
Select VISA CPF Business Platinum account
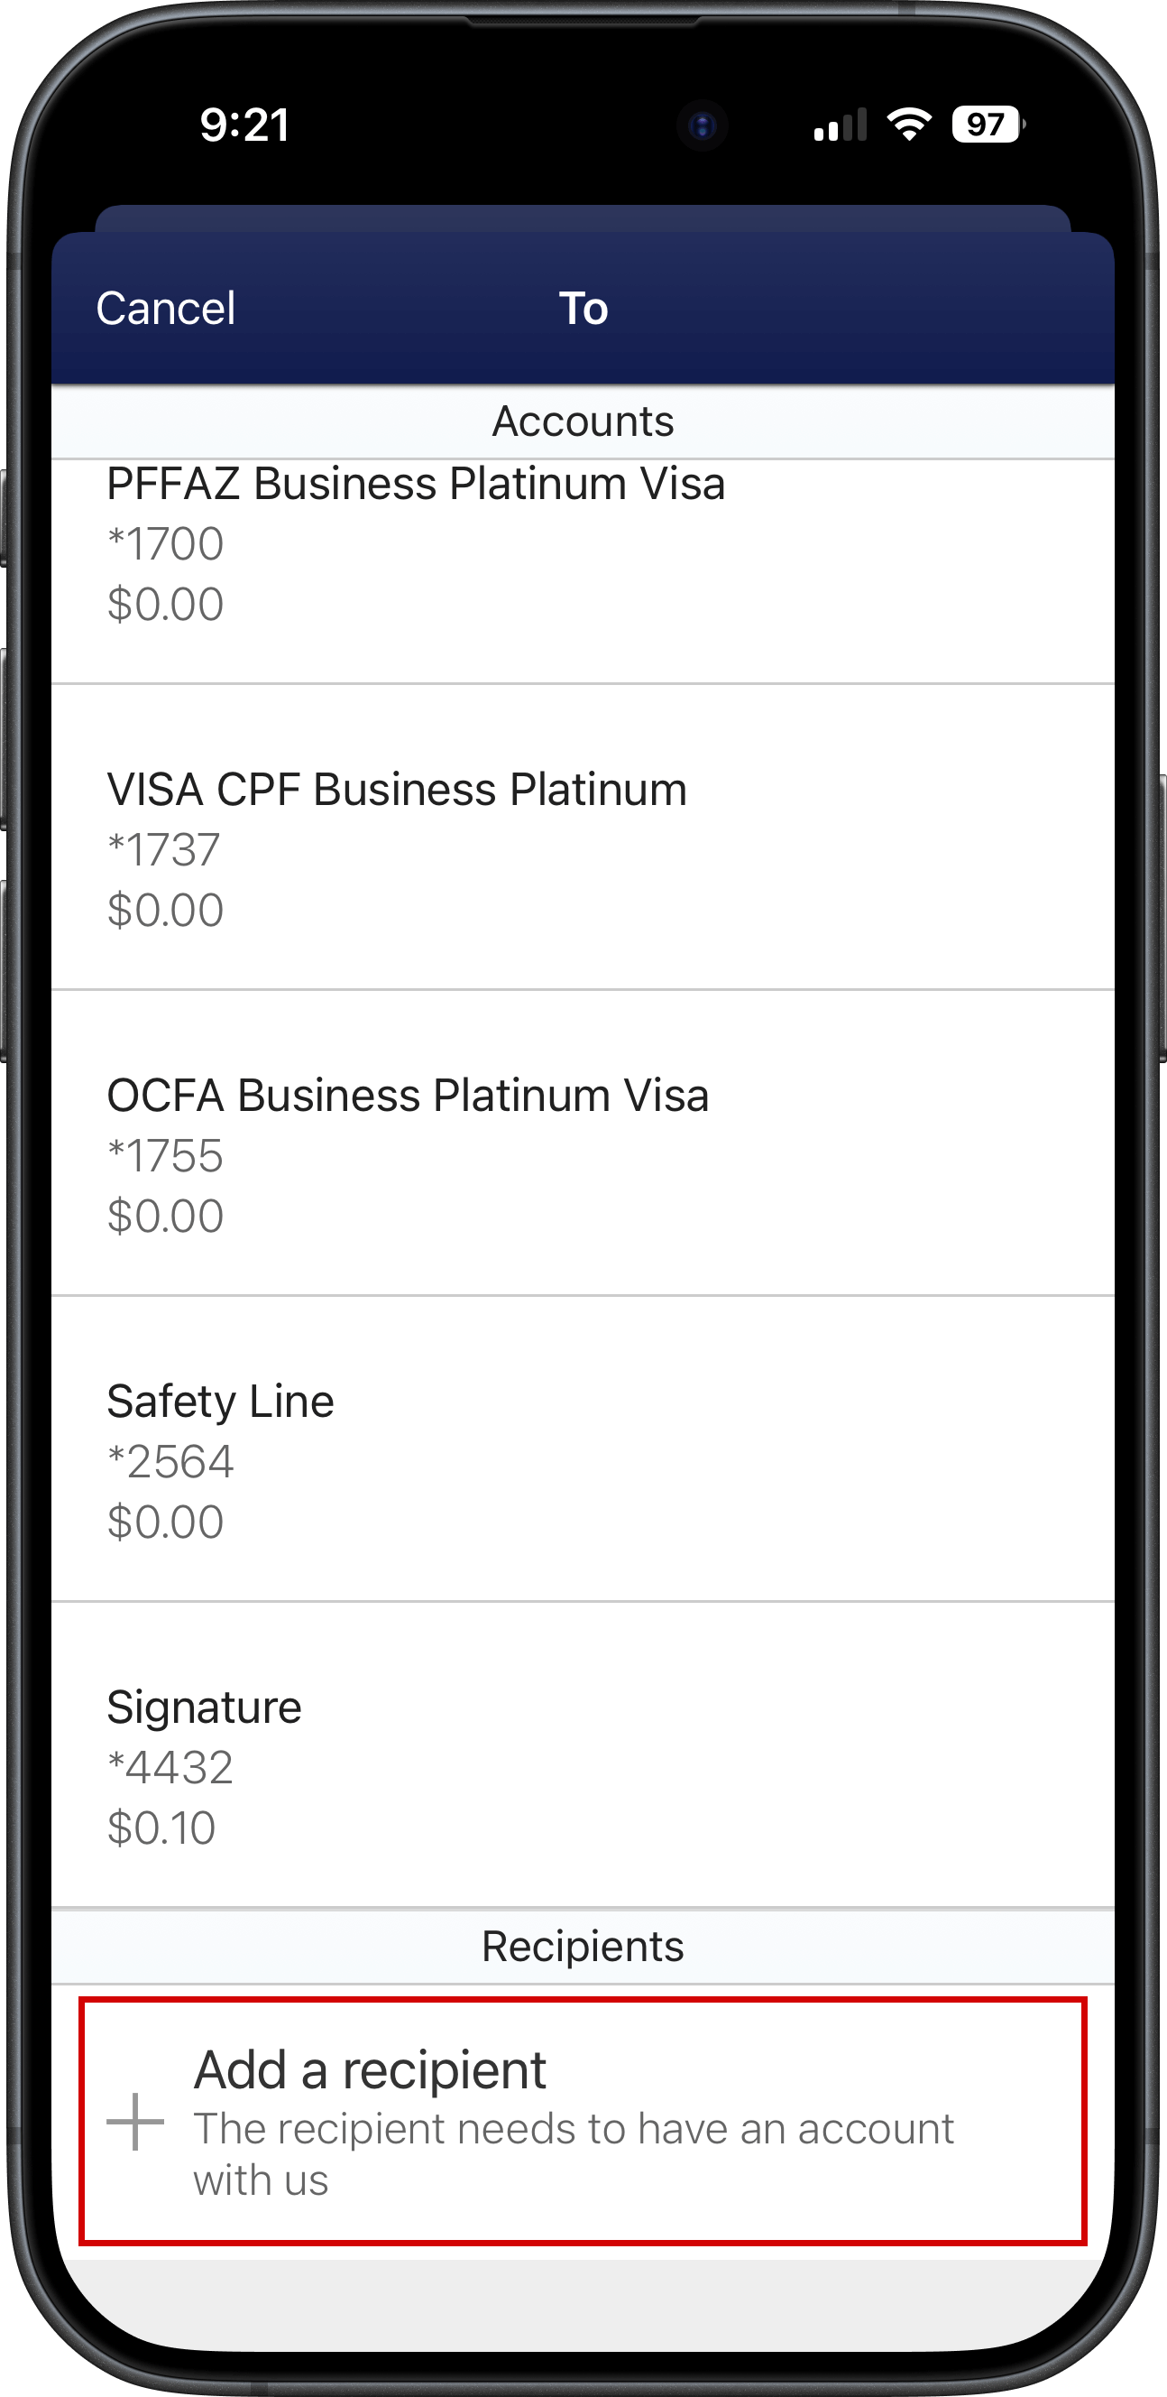(x=582, y=847)
